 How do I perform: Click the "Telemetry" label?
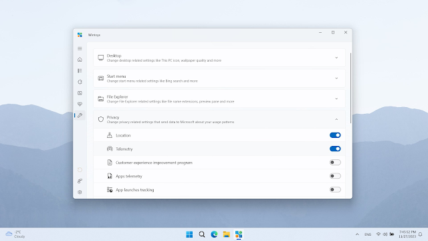(124, 149)
